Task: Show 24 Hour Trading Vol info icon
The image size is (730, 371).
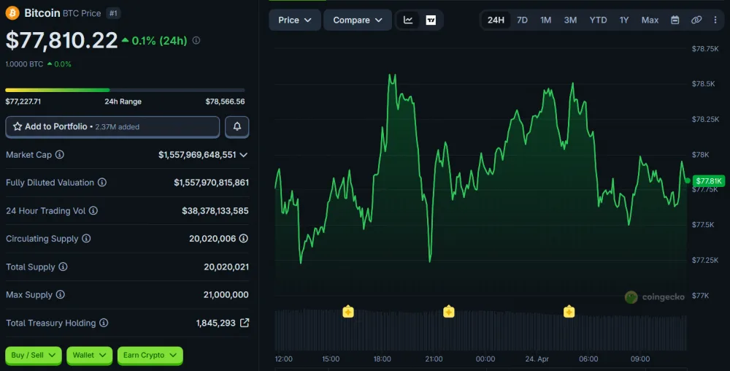Action: point(93,211)
